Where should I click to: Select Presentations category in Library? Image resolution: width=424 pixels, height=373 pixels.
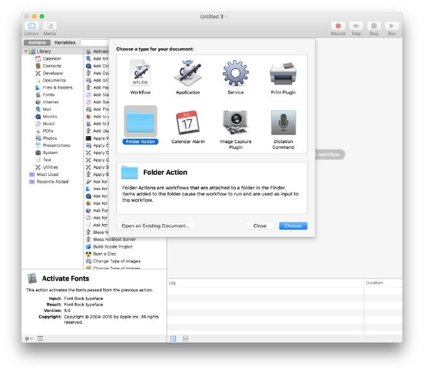57,146
